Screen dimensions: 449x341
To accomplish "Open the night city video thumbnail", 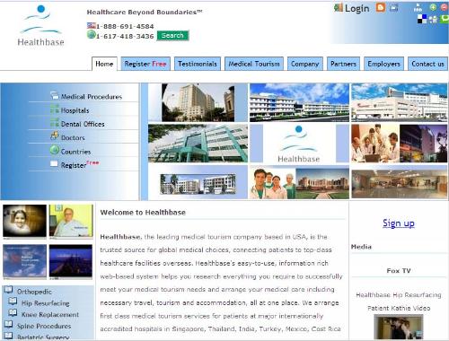I will pyautogui.click(x=71, y=261).
